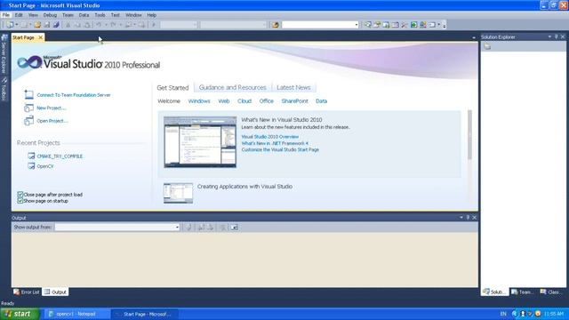Open Solution Explorer from toolbar icon
The image size is (569, 320).
click(367, 25)
